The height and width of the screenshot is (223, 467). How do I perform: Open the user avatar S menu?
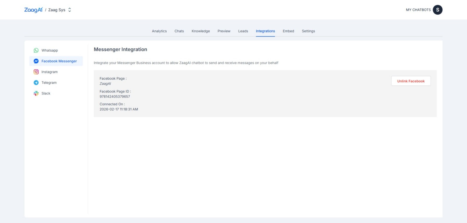click(x=438, y=10)
